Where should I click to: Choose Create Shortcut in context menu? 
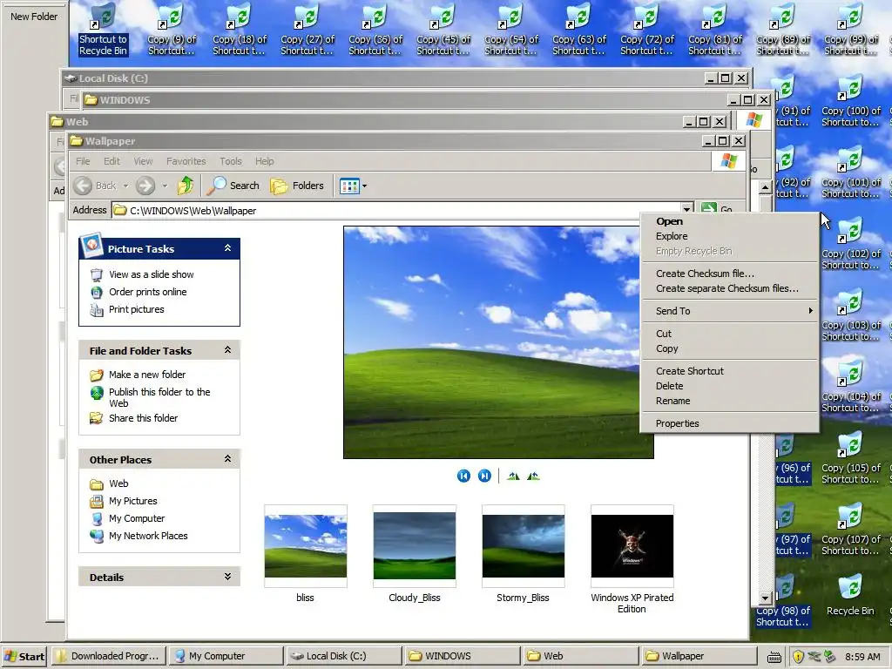click(730, 371)
